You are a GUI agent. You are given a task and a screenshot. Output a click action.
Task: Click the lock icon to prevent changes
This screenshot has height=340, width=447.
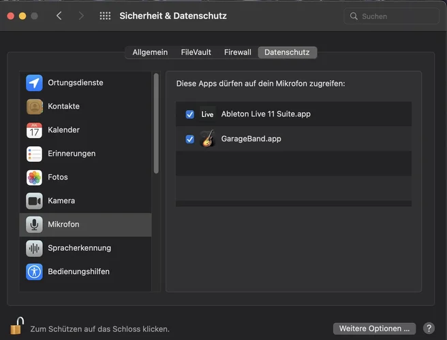17,326
